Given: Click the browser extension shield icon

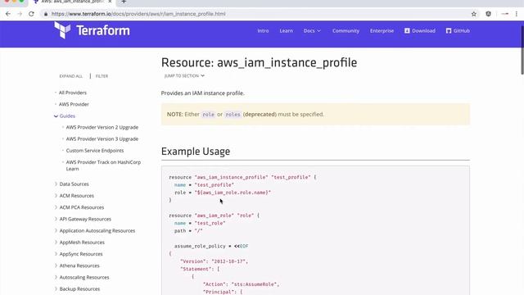Looking at the screenshot, I should pos(488,14).
